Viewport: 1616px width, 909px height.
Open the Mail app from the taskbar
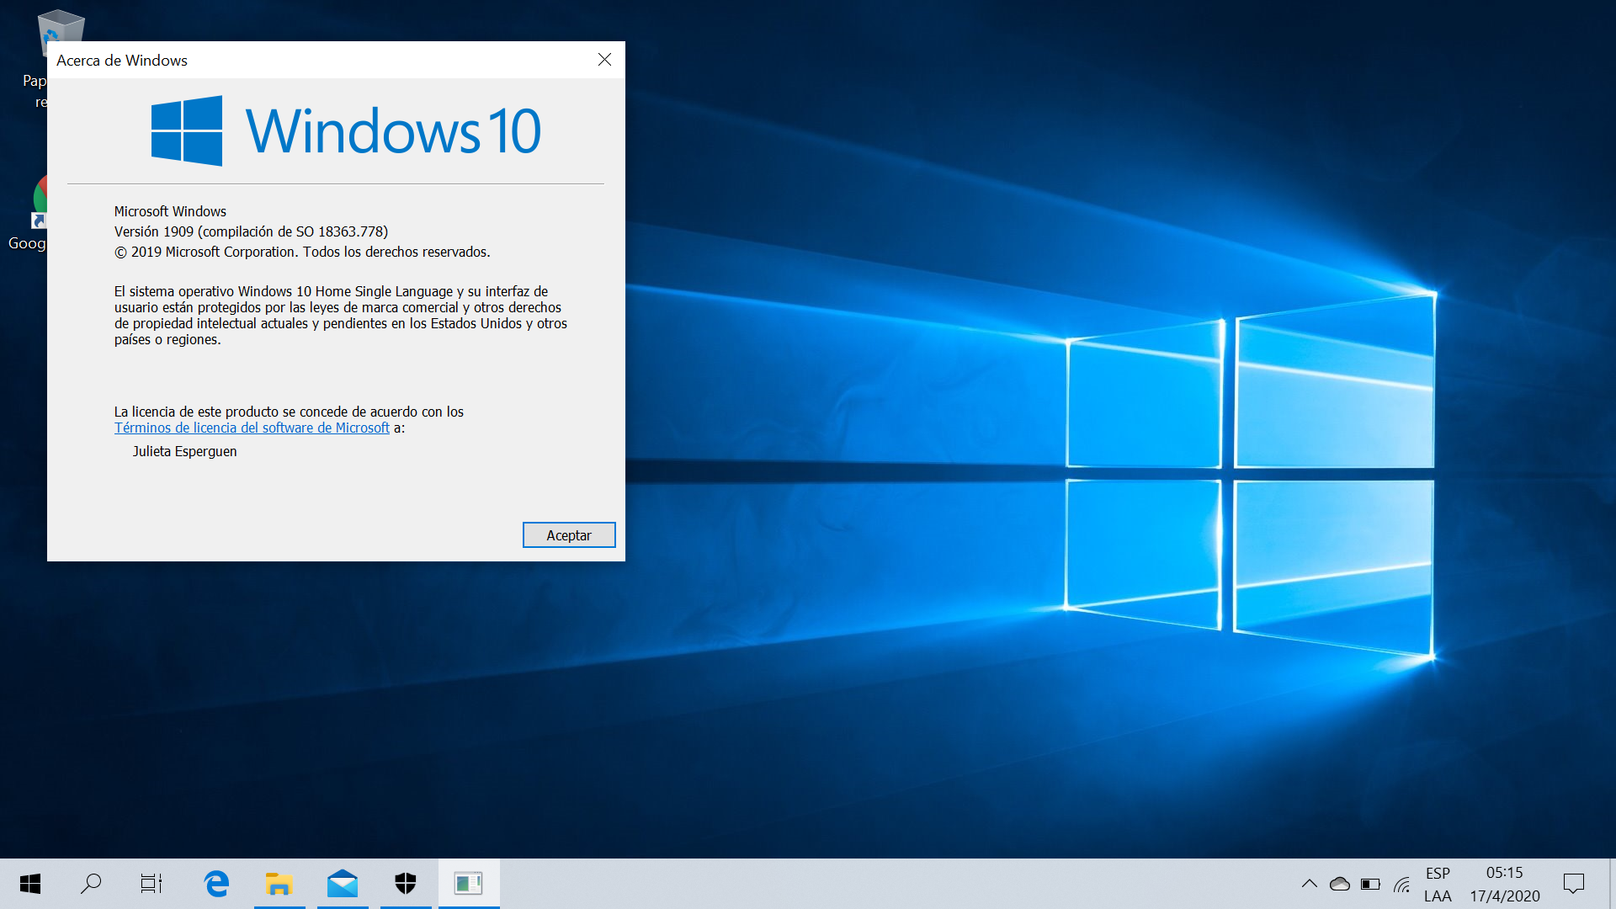click(x=343, y=884)
